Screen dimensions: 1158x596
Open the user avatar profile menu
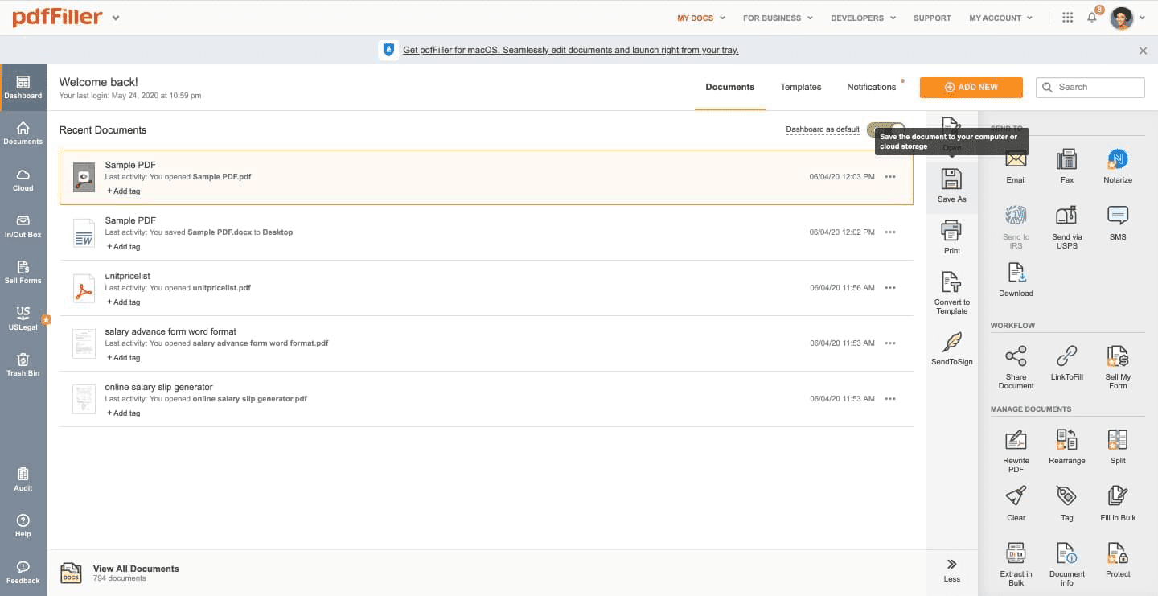coord(1127,18)
